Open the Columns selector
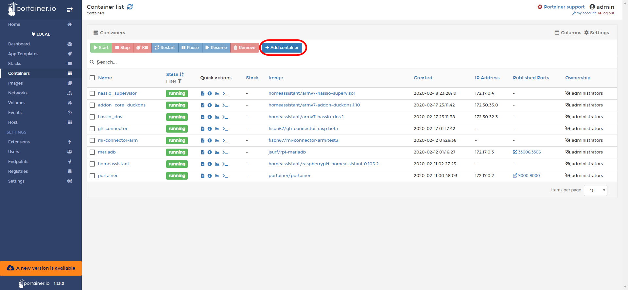 568,33
